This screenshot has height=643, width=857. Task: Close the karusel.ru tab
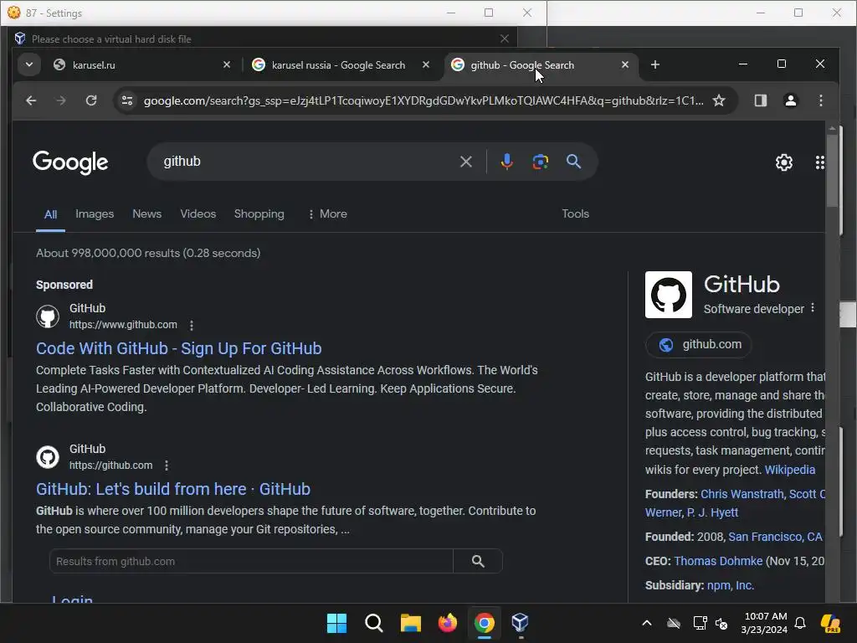click(x=227, y=65)
